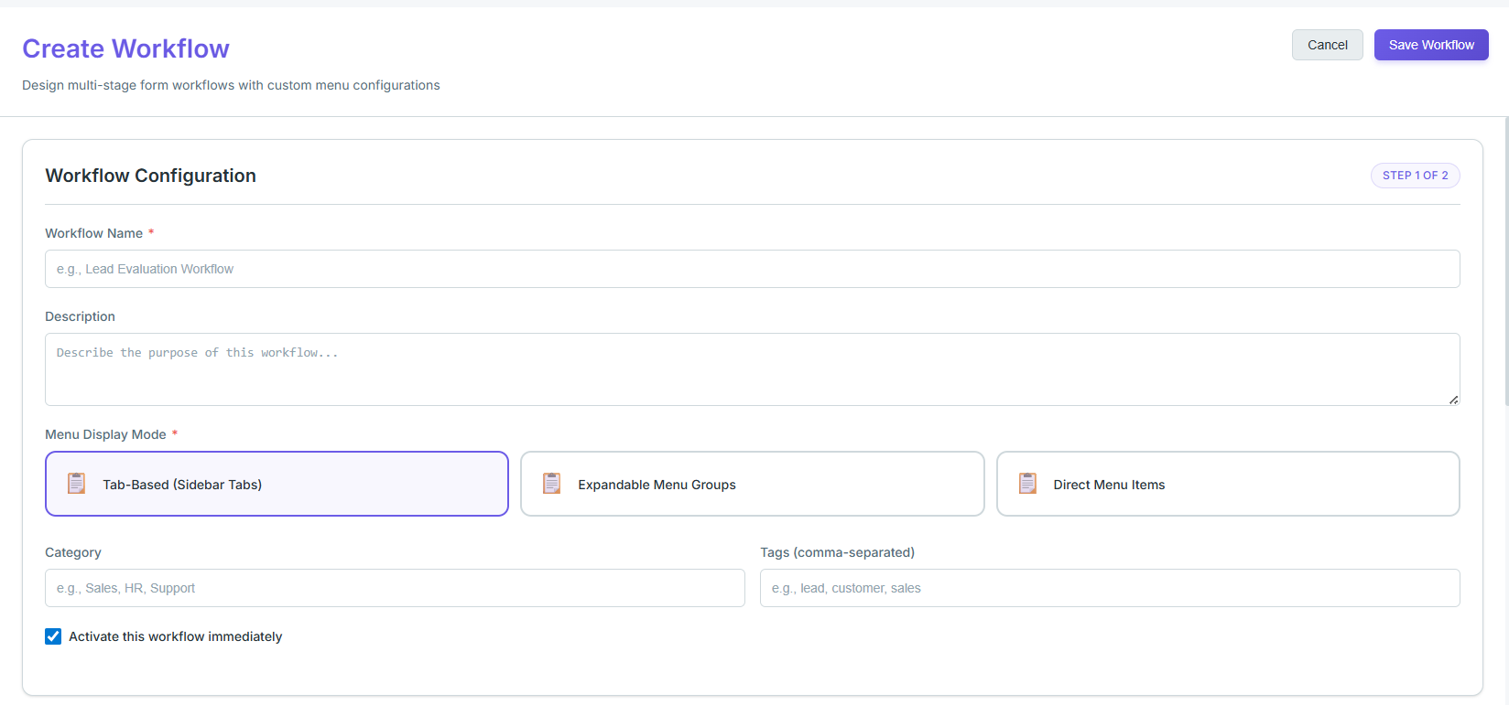
Task: Select the Tab-Based (Sidebar Tabs) display mode
Action: pyautogui.click(x=277, y=484)
